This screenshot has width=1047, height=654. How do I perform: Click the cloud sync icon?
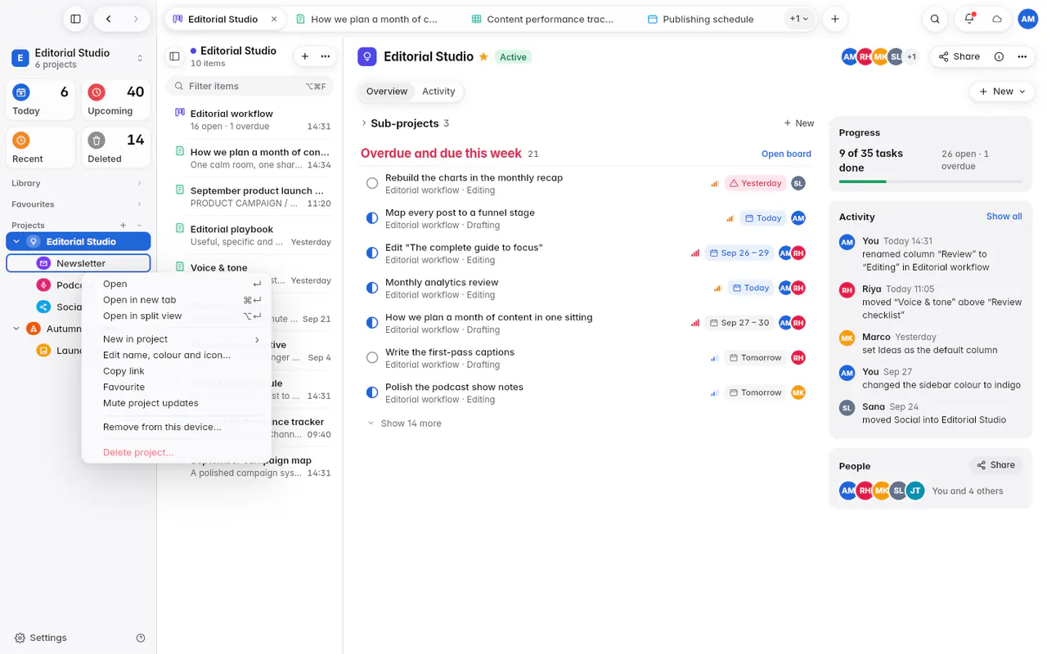click(x=997, y=19)
